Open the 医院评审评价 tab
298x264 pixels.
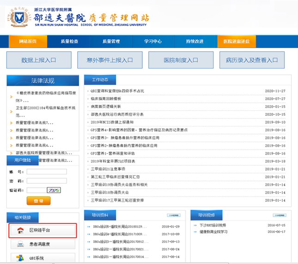click(x=236, y=42)
